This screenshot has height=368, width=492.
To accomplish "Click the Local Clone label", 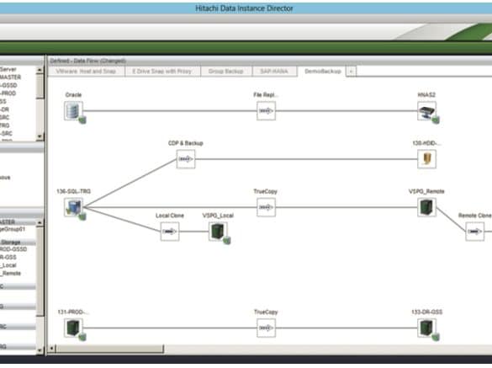I will coord(169,216).
